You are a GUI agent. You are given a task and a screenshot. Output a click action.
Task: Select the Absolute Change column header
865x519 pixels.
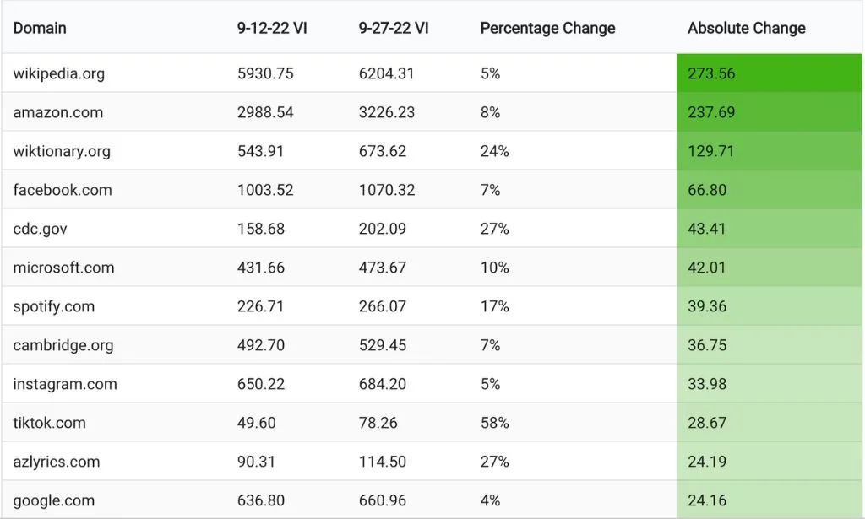[x=747, y=28]
